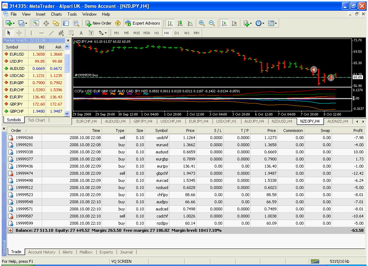Image resolution: width=368 pixels, height=266 pixels.
Task: Open the Charts menu
Action: pyautogui.click(x=56, y=14)
